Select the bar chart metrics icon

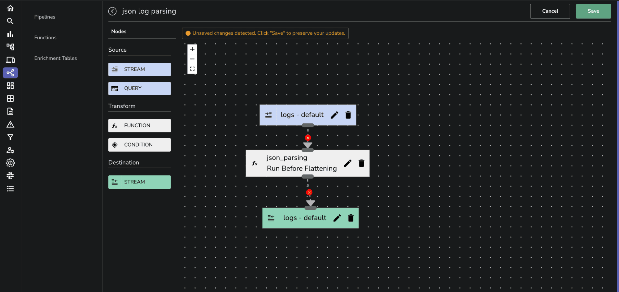click(10, 34)
